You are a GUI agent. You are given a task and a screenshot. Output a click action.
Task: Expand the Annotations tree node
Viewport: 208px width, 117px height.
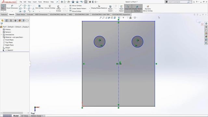(1, 35)
